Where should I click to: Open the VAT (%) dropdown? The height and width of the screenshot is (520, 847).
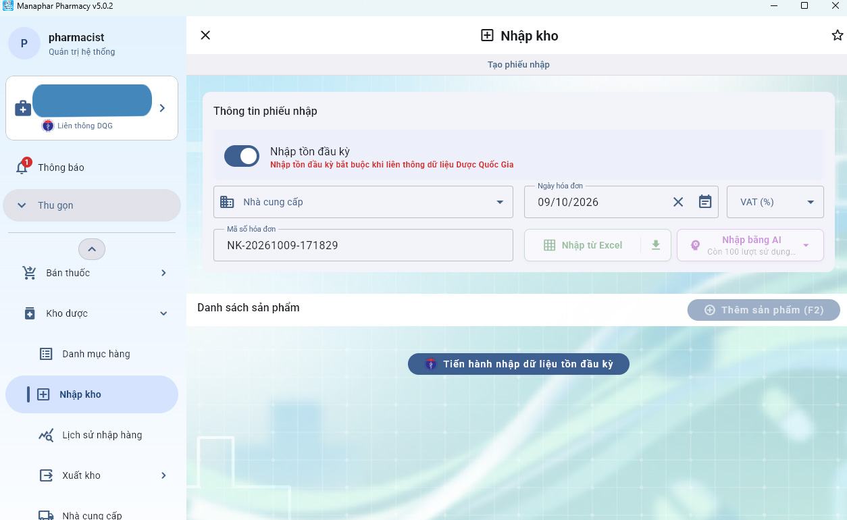[x=811, y=202]
